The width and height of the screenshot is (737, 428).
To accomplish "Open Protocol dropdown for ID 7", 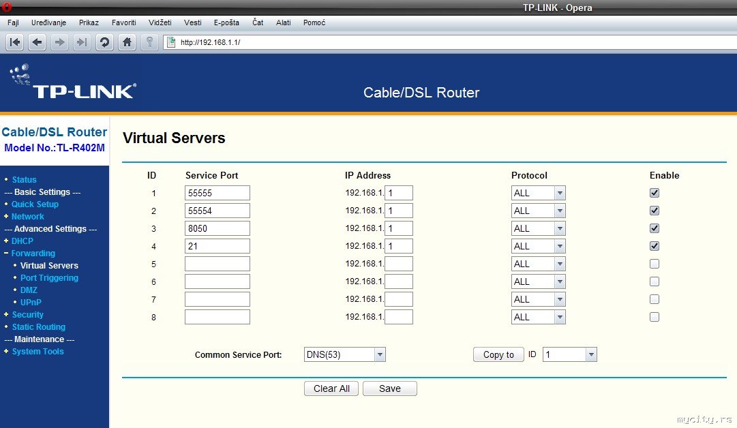I will click(x=538, y=299).
